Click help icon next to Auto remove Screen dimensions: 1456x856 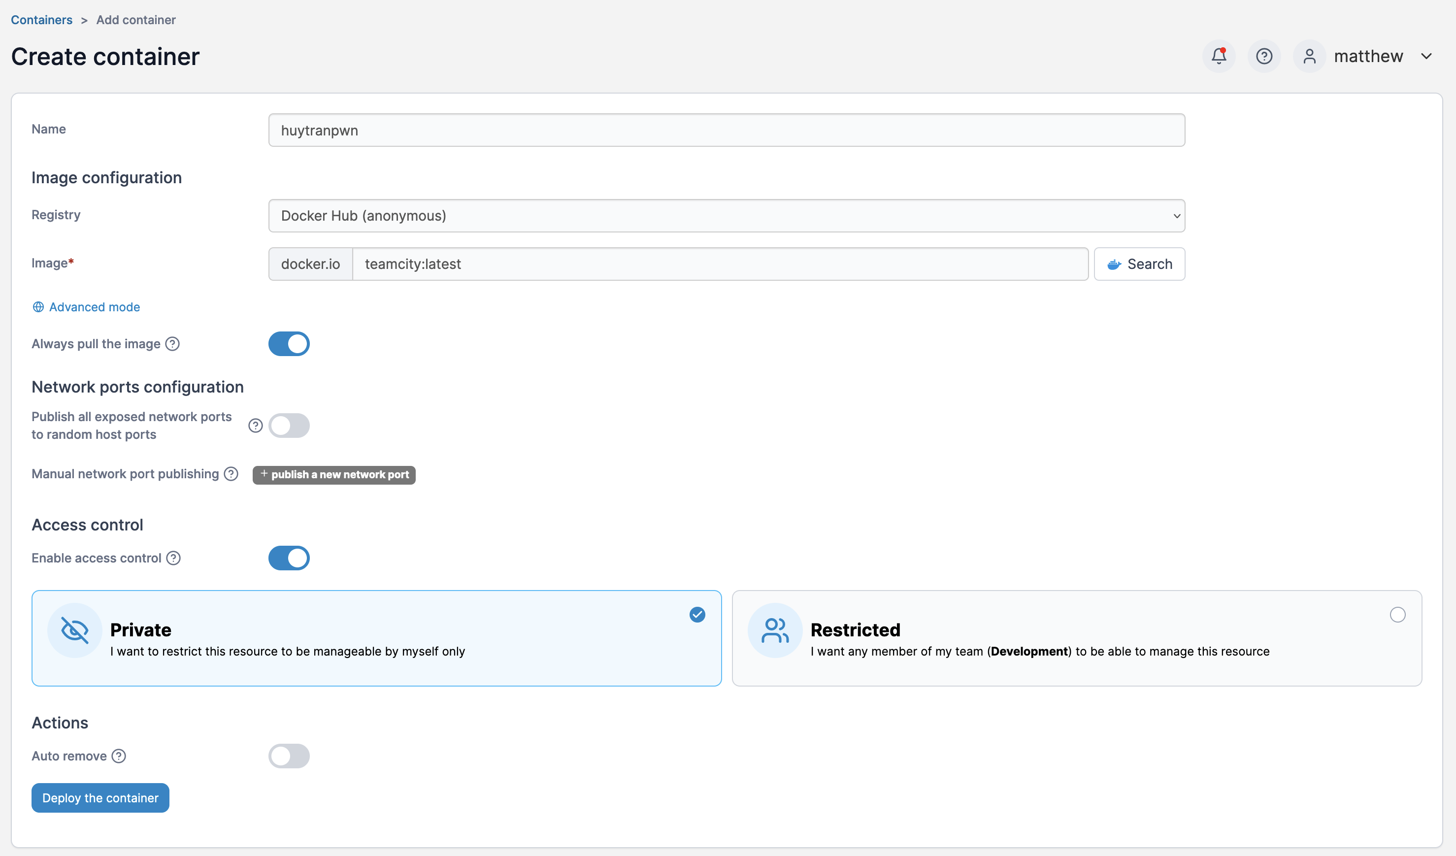[119, 756]
